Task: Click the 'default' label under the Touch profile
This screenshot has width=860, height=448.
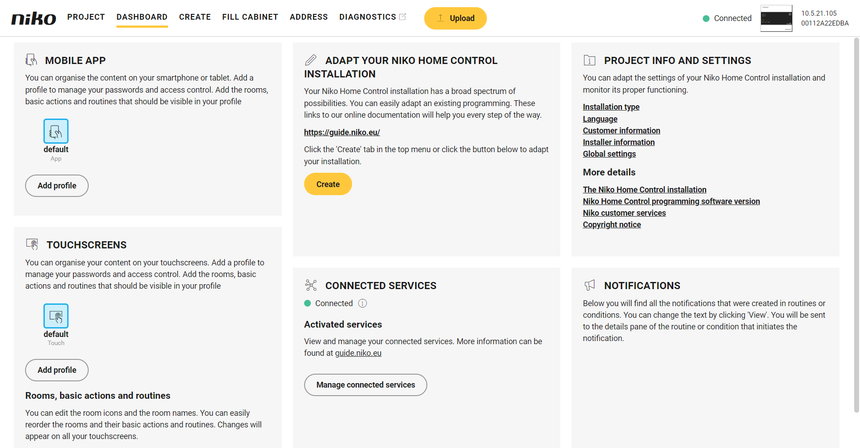Action: [56, 334]
